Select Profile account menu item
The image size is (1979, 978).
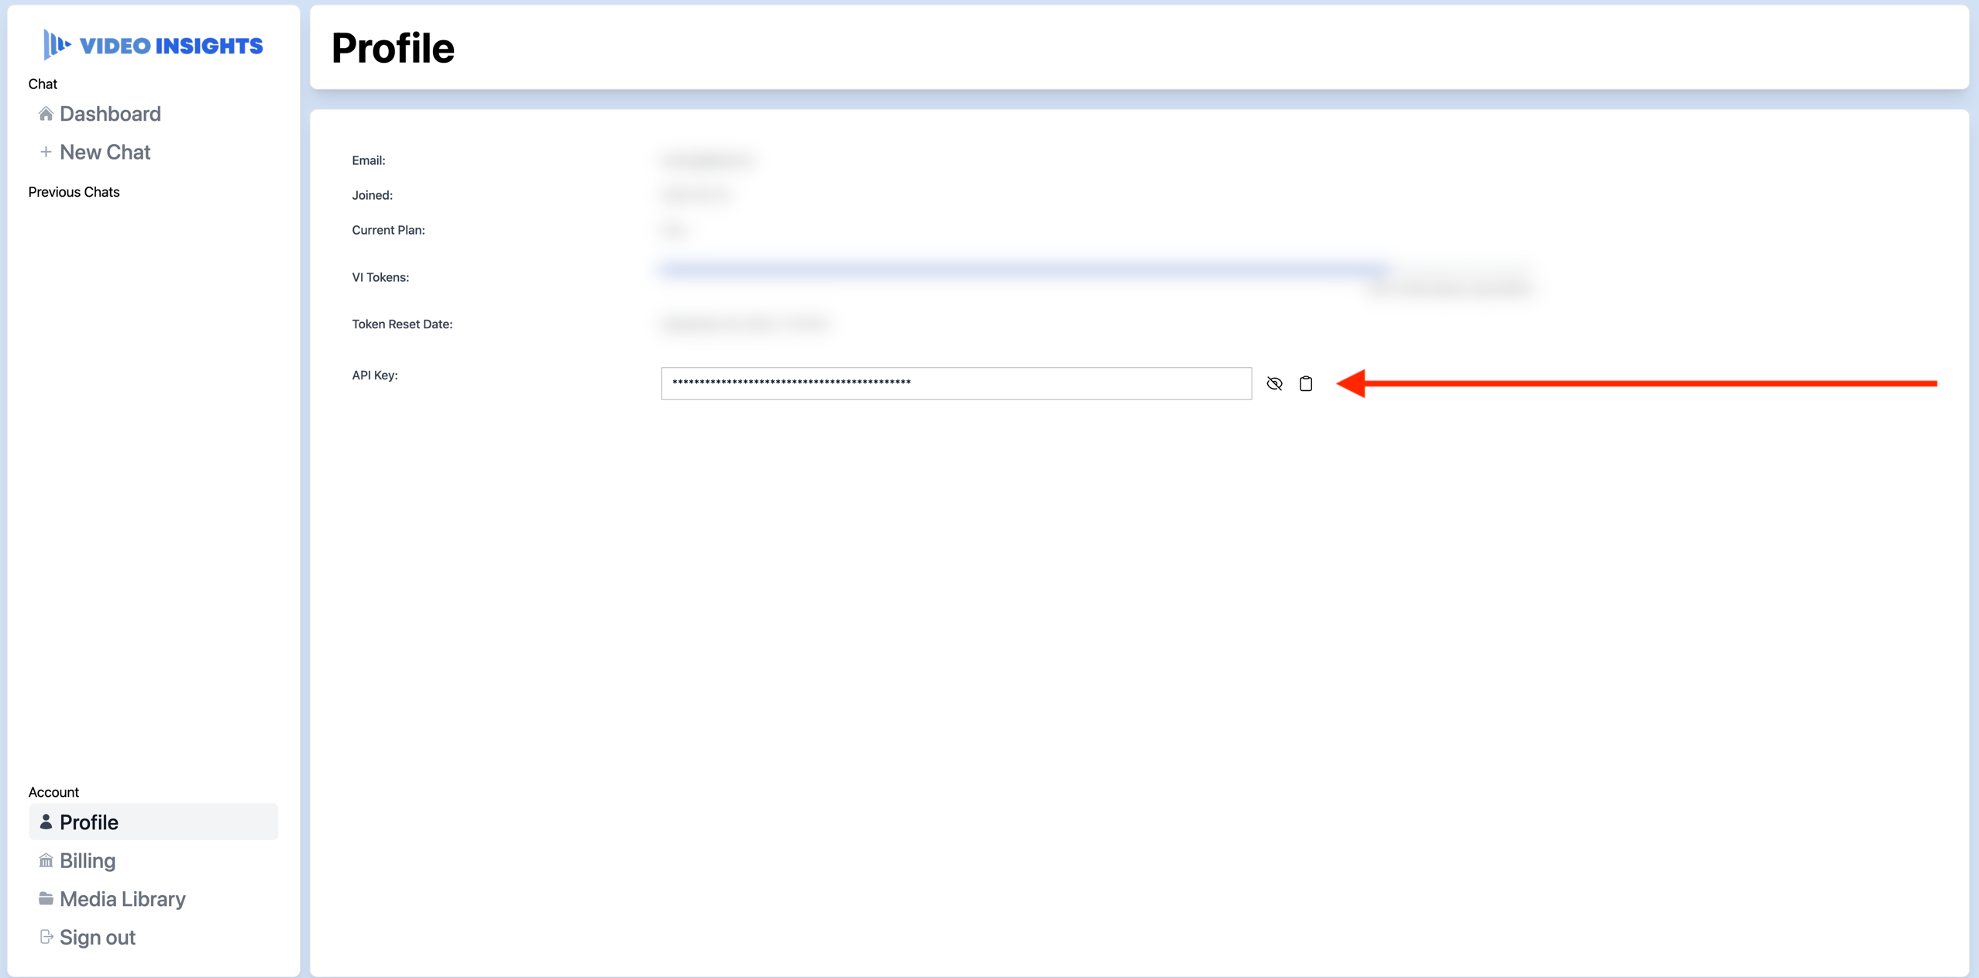point(152,822)
